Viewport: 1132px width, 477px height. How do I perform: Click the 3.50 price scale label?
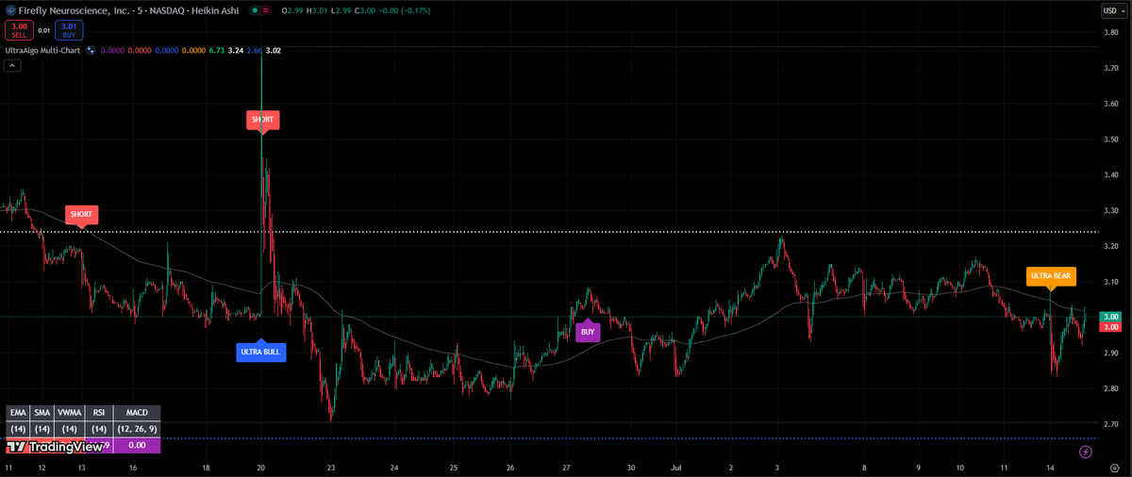(x=1111, y=139)
